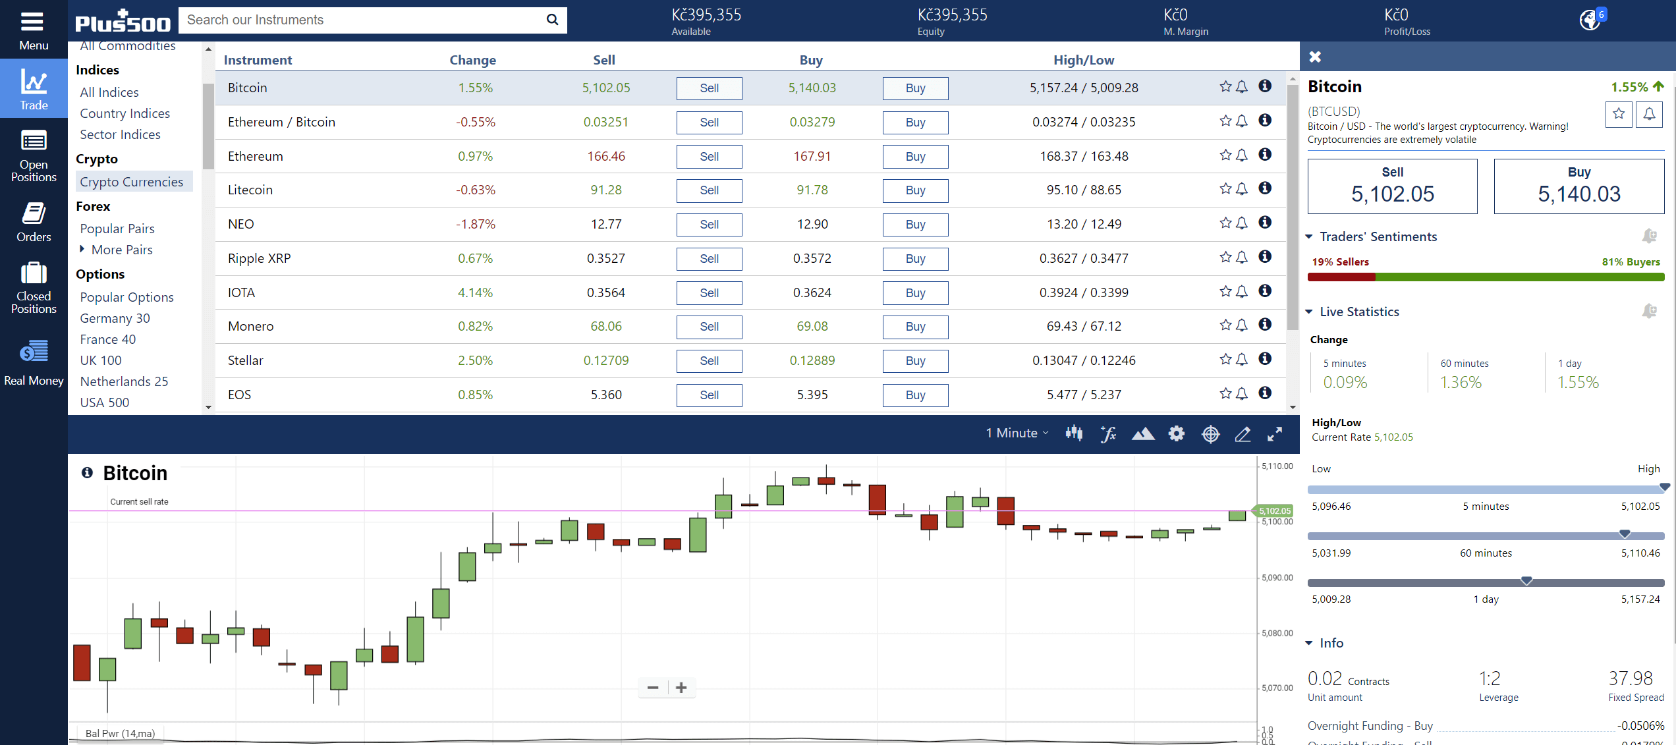This screenshot has width=1676, height=745.
Task: Click large Sell 5,102.05 box
Action: (1392, 186)
